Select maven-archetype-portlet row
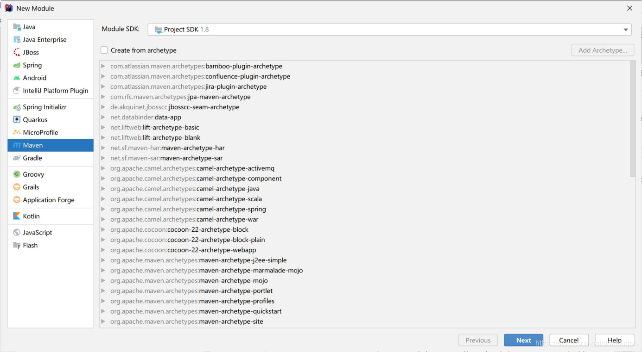Screen dimensions: 642x352 (364, 291)
